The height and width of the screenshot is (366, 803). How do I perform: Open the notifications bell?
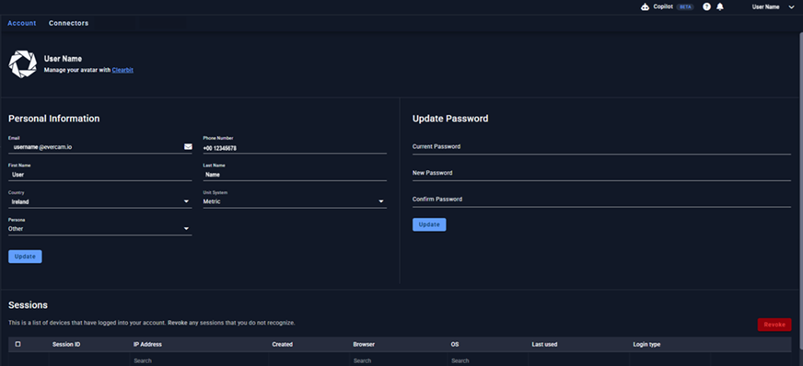[x=720, y=7]
